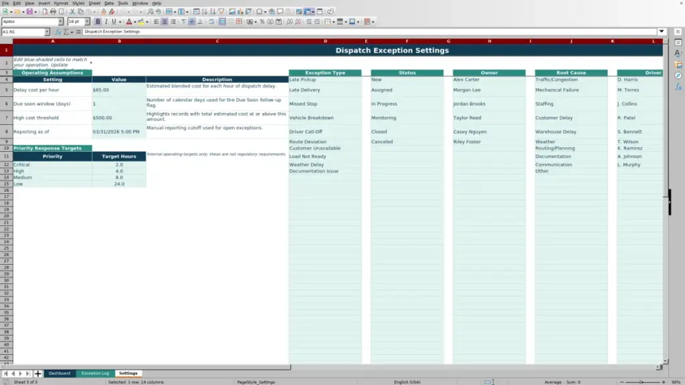The width and height of the screenshot is (685, 385).
Task: Open the Name Box dropdown arrow
Action: pos(47,32)
